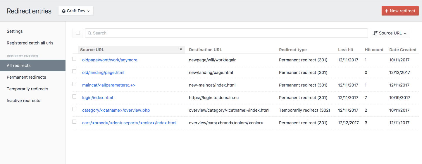
Task: Expand the Source URL sort dropdown
Action: [x=390, y=33]
